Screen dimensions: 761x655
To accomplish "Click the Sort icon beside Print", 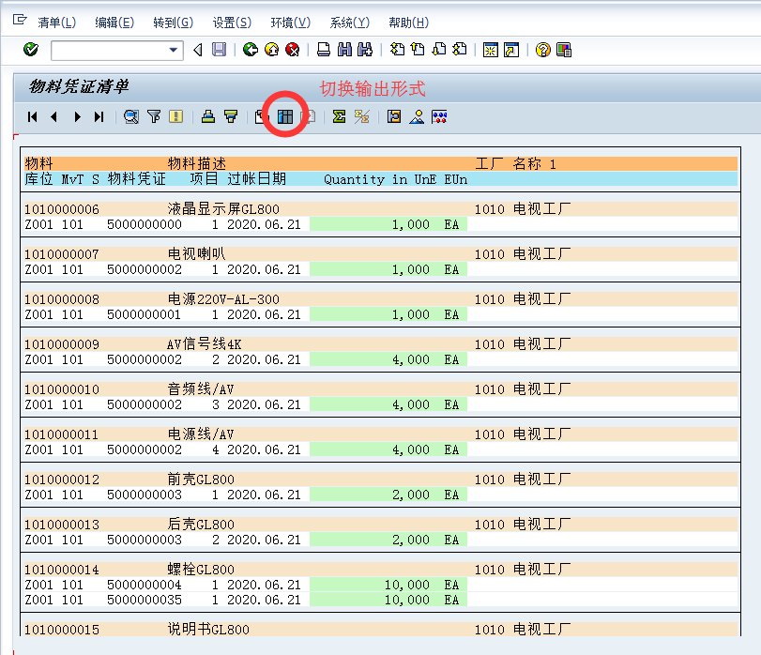I will pos(230,115).
